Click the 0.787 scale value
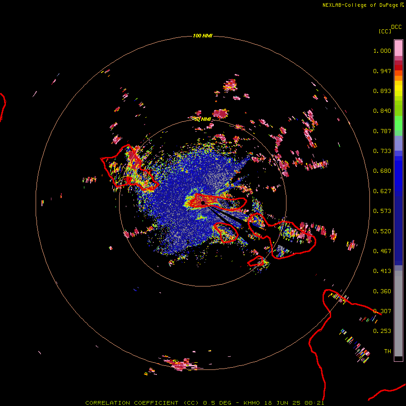406x406 pixels. coord(382,131)
